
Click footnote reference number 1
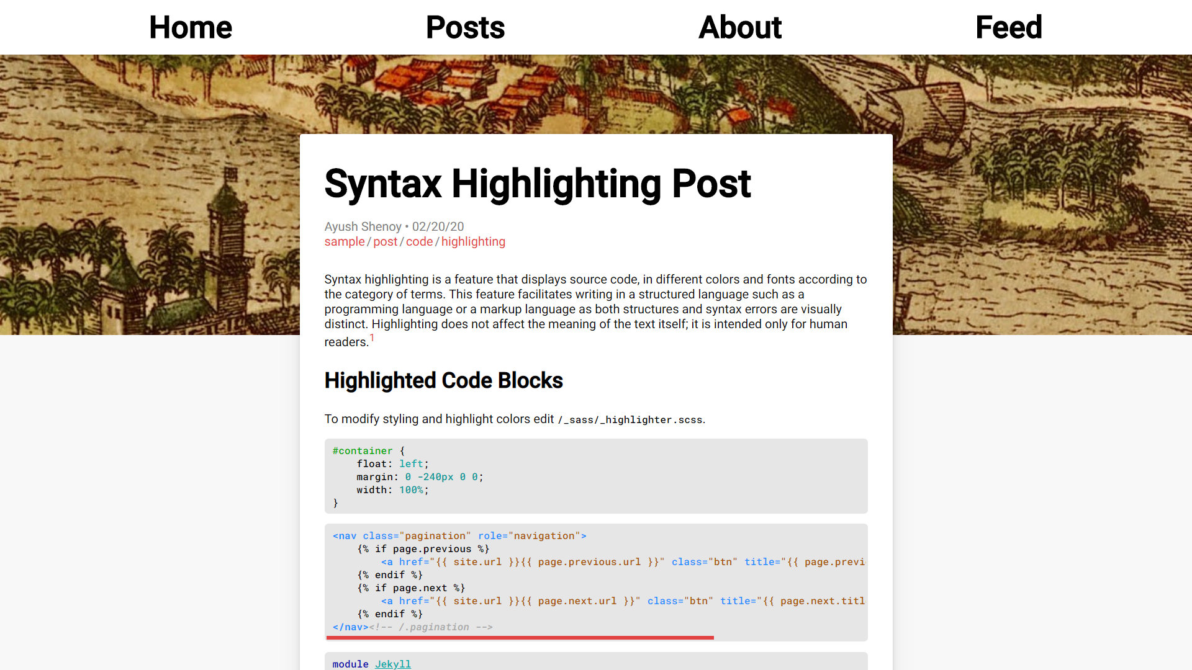click(x=372, y=338)
